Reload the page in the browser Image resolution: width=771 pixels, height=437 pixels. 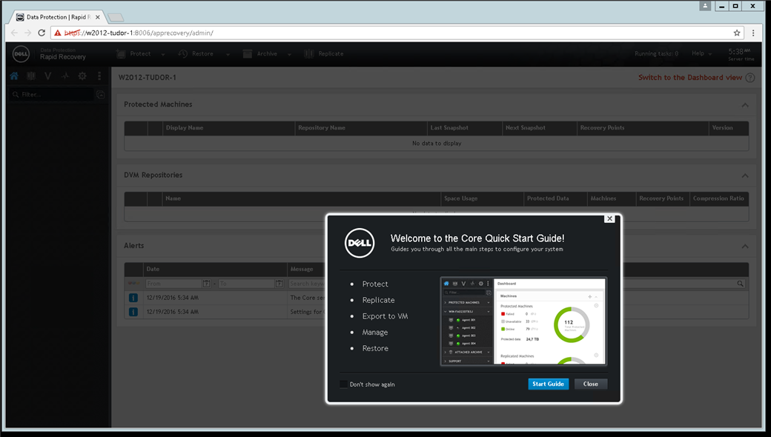pos(42,33)
